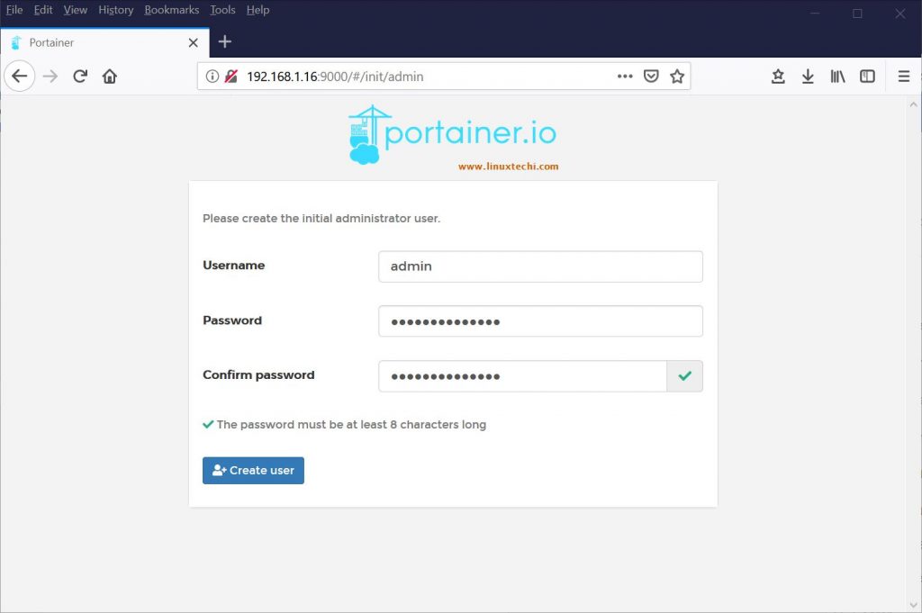This screenshot has width=922, height=613.
Task: Click the green checkmark beside confirm password
Action: click(x=685, y=375)
